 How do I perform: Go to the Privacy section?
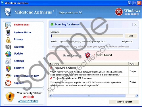tap(18, 39)
